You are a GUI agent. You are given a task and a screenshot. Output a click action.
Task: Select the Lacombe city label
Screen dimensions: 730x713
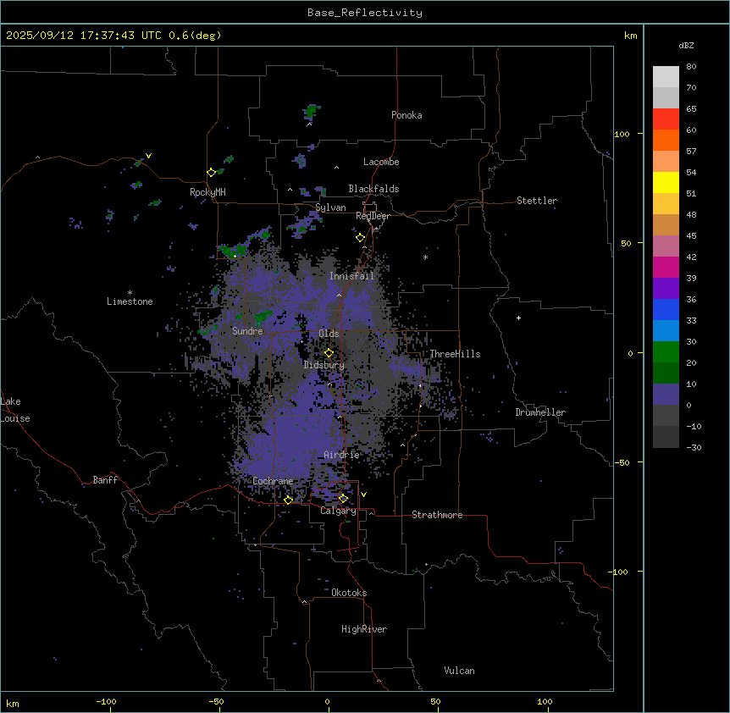pyautogui.click(x=381, y=162)
